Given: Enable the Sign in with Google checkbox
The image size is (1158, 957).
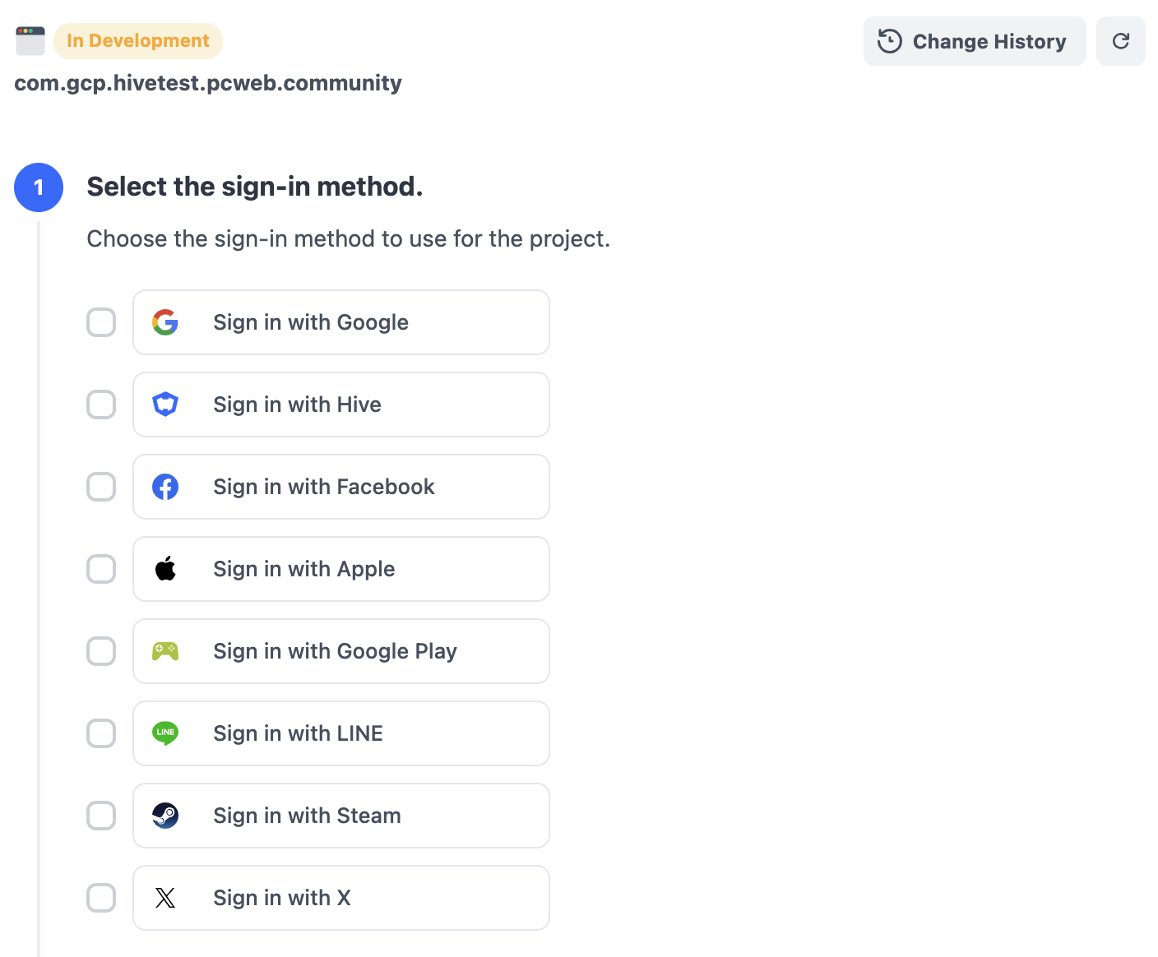Looking at the screenshot, I should tap(101, 322).
